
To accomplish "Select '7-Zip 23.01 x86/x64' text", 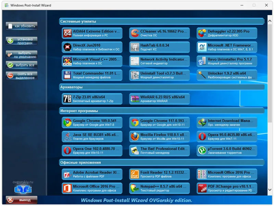I will pyautogui.click(x=89, y=97).
